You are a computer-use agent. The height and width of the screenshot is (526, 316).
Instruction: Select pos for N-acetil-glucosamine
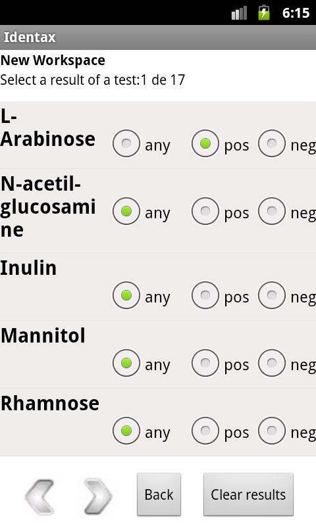pyautogui.click(x=205, y=211)
